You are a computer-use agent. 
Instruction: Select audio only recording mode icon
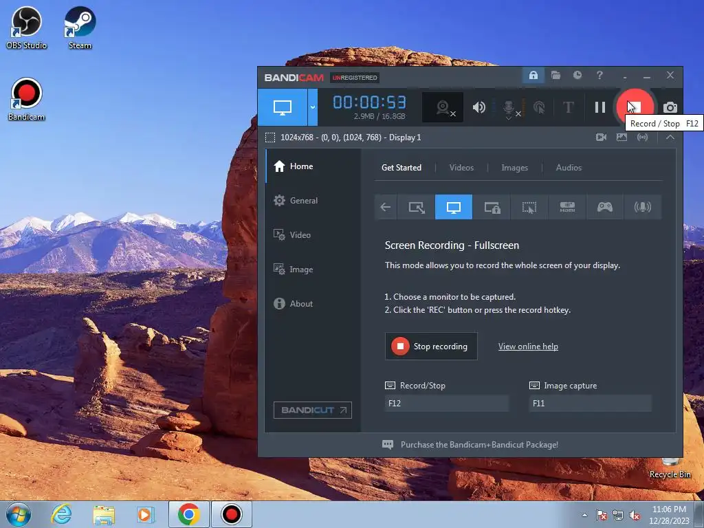pyautogui.click(x=643, y=207)
